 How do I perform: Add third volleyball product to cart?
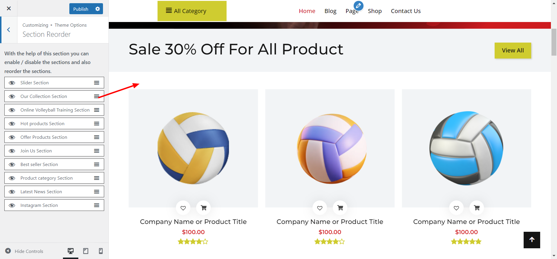[477, 208]
